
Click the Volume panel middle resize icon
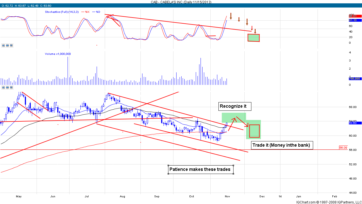click(7, 87)
